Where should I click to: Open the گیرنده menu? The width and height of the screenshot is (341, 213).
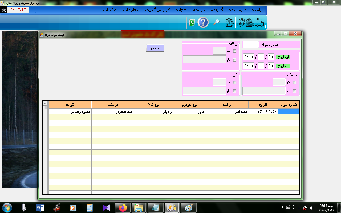[x=217, y=10]
